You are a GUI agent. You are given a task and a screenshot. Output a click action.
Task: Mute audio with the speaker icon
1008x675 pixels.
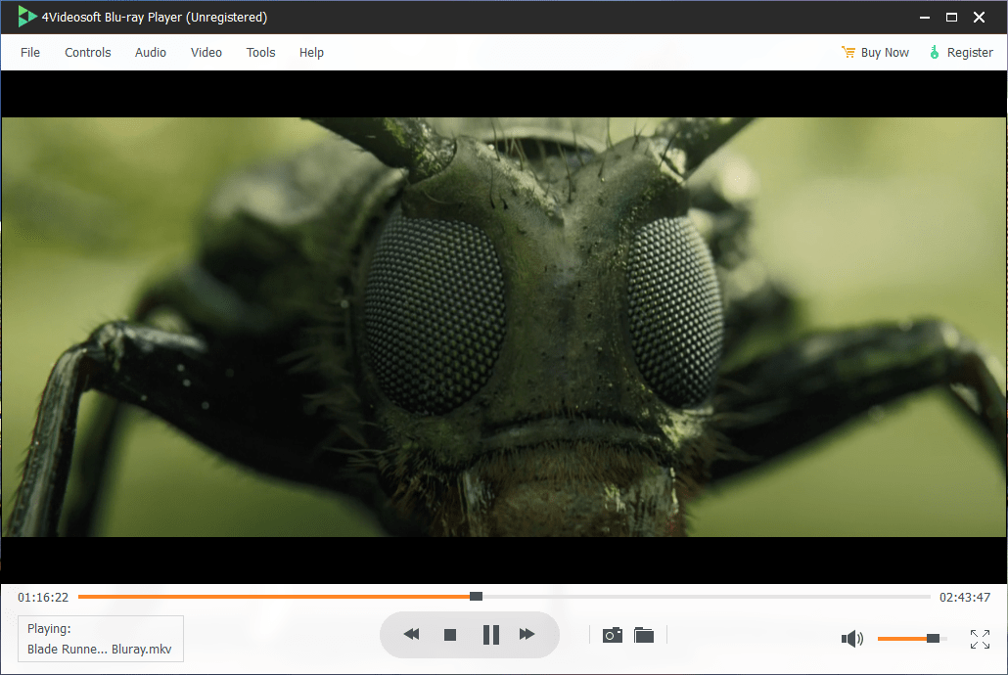click(851, 639)
